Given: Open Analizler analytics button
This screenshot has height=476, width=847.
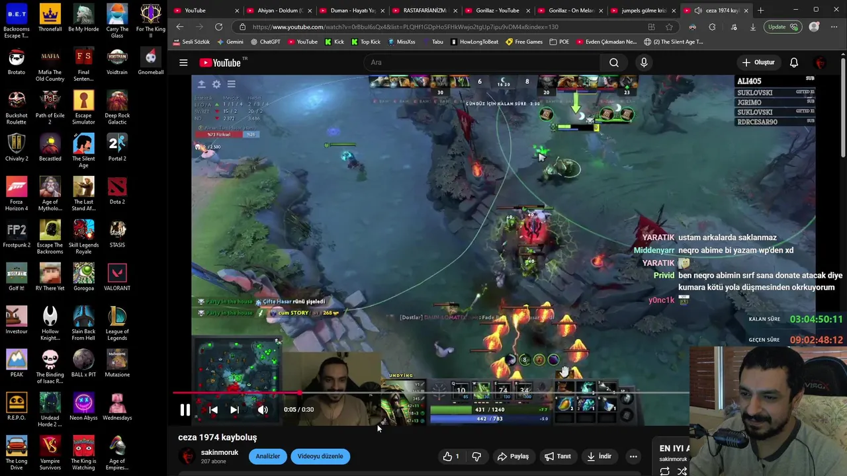Looking at the screenshot, I should (268, 456).
